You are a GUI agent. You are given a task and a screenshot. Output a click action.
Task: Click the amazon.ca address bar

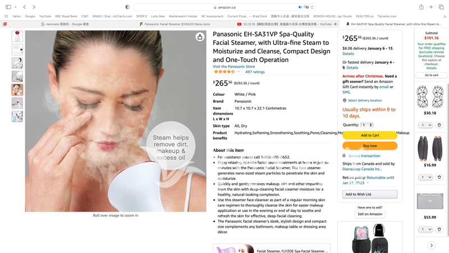point(224,7)
